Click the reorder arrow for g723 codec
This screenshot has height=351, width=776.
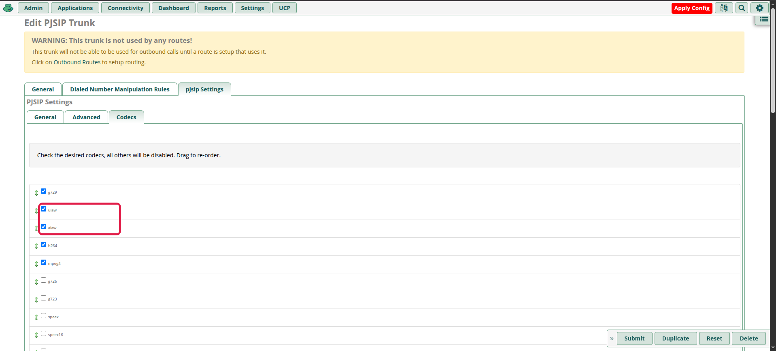tap(36, 300)
